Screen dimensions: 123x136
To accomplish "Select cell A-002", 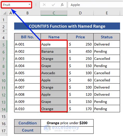I will click(28, 51).
